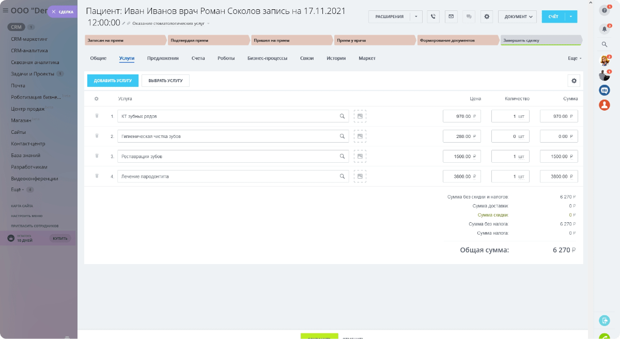Open the Документ dropdown

click(517, 17)
